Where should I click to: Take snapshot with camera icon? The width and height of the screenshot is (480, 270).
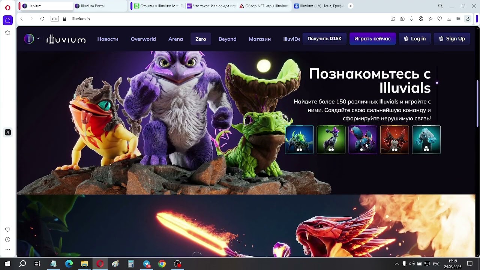[x=402, y=19]
